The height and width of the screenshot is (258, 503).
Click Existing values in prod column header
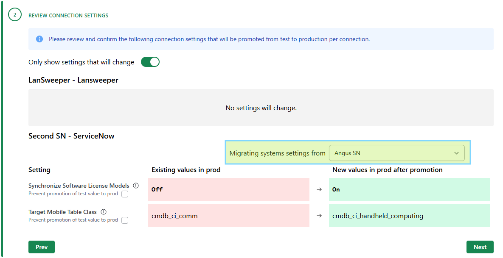[186, 169]
